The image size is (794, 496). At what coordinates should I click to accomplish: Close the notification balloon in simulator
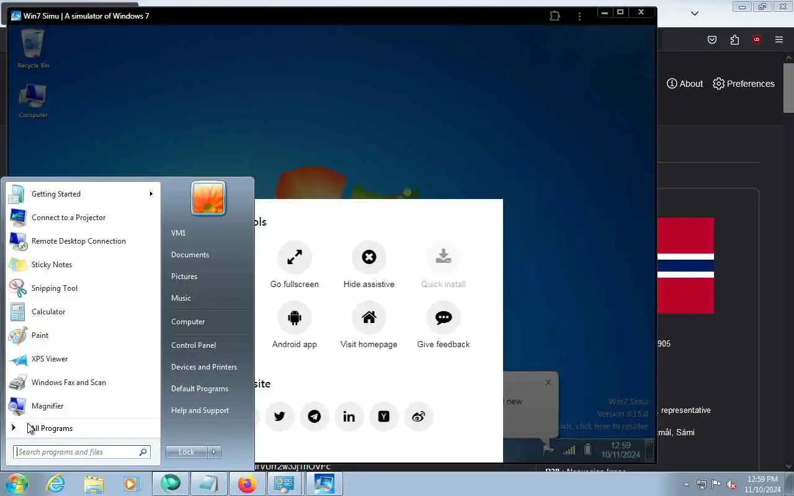pyautogui.click(x=548, y=383)
